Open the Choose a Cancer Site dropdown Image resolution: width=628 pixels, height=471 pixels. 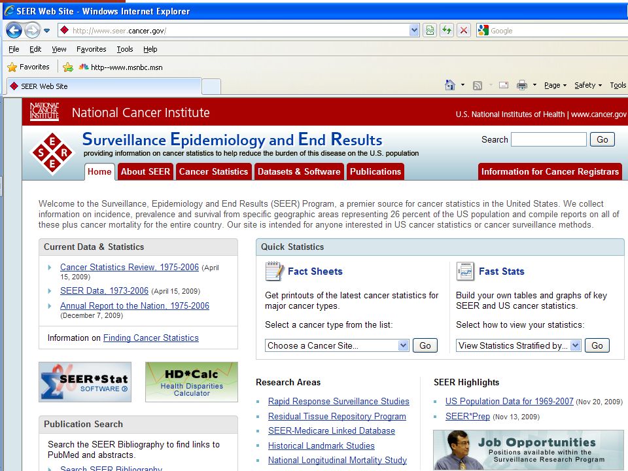pyautogui.click(x=337, y=345)
